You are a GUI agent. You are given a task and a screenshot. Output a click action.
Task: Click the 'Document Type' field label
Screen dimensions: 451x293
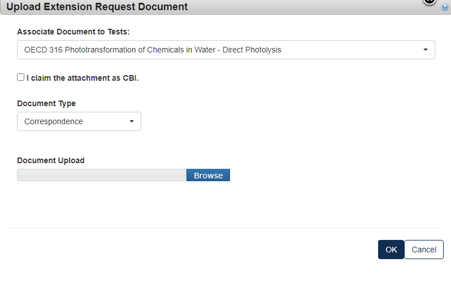46,103
